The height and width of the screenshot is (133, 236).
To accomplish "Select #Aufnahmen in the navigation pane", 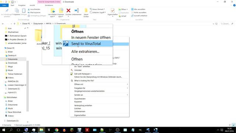I will coord(13,32).
